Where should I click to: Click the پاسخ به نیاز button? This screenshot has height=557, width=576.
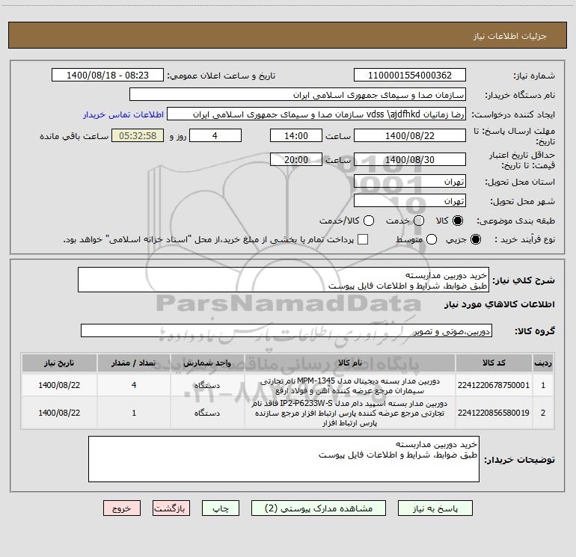(x=435, y=508)
